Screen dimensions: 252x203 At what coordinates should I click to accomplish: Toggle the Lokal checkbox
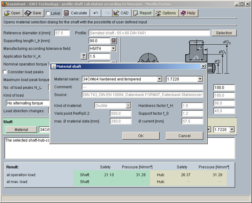pos(48,14)
